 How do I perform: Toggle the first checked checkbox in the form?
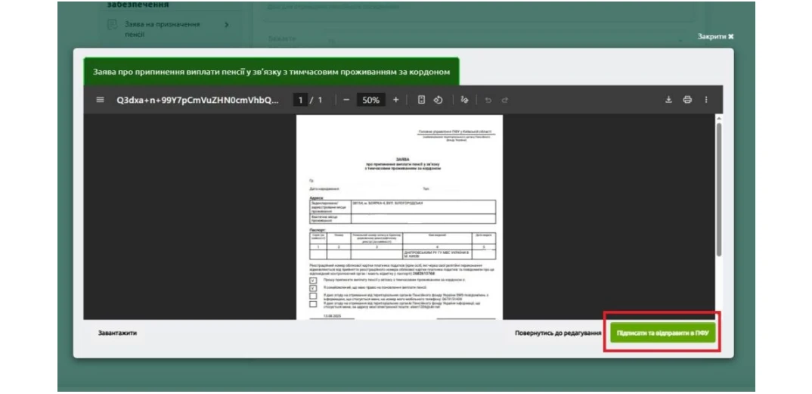point(313,280)
